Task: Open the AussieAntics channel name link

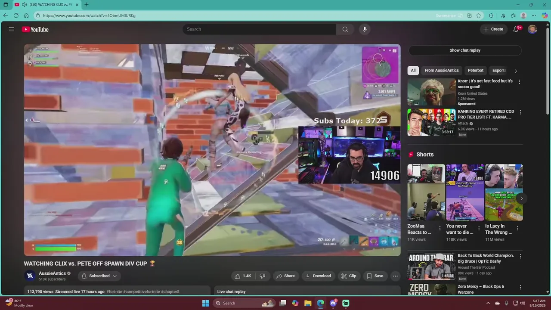Action: point(52,273)
